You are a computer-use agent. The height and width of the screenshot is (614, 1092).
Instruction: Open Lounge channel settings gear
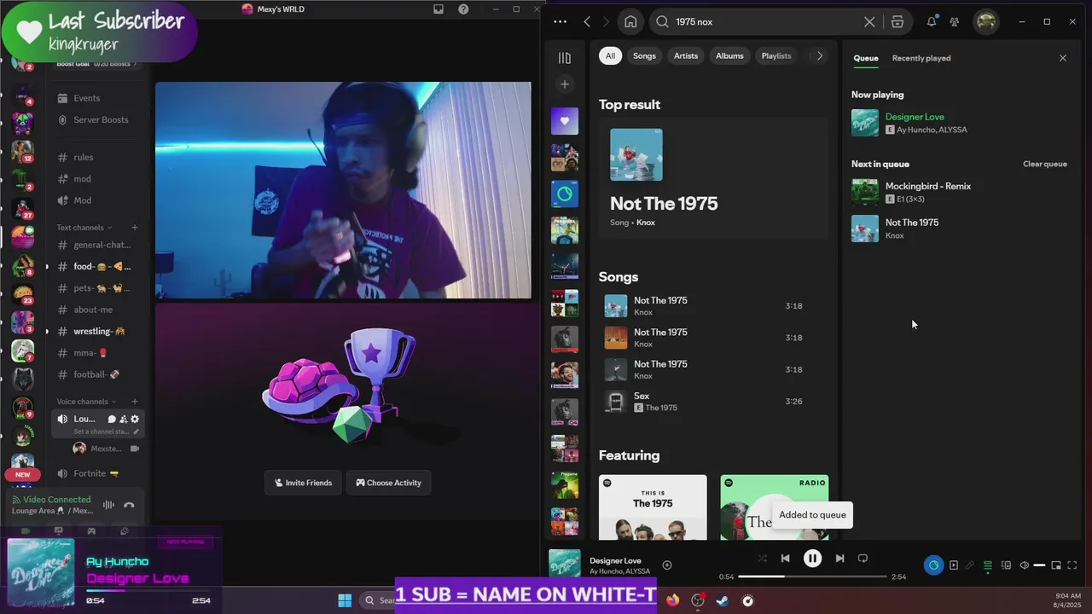(135, 419)
